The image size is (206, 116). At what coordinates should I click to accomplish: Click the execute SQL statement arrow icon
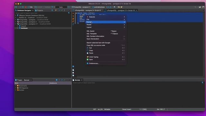point(73,13)
